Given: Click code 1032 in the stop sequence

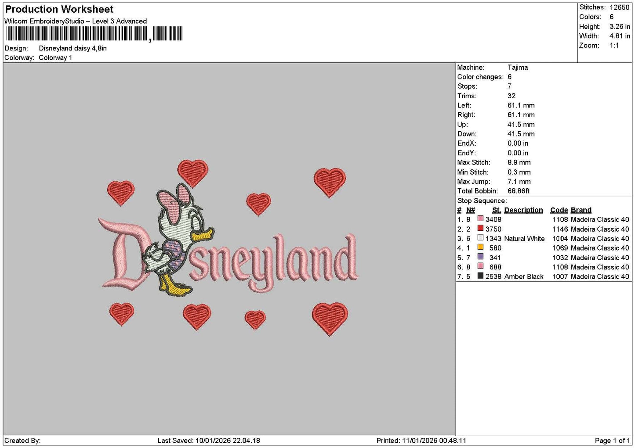Looking at the screenshot, I should (560, 258).
